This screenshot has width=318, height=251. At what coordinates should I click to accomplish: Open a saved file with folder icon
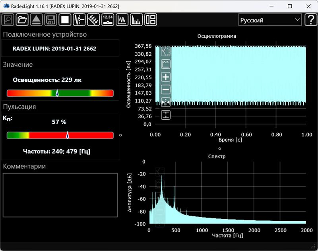pyautogui.click(x=22, y=19)
